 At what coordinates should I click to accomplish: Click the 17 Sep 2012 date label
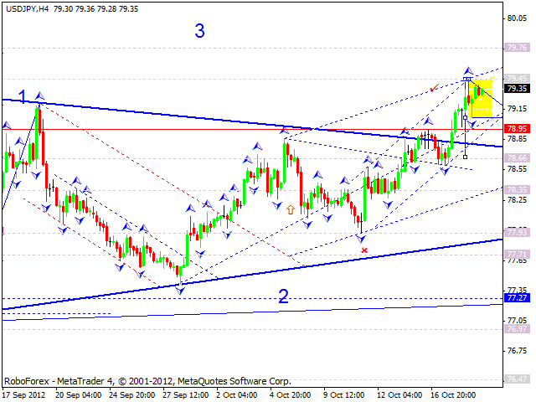25,394
